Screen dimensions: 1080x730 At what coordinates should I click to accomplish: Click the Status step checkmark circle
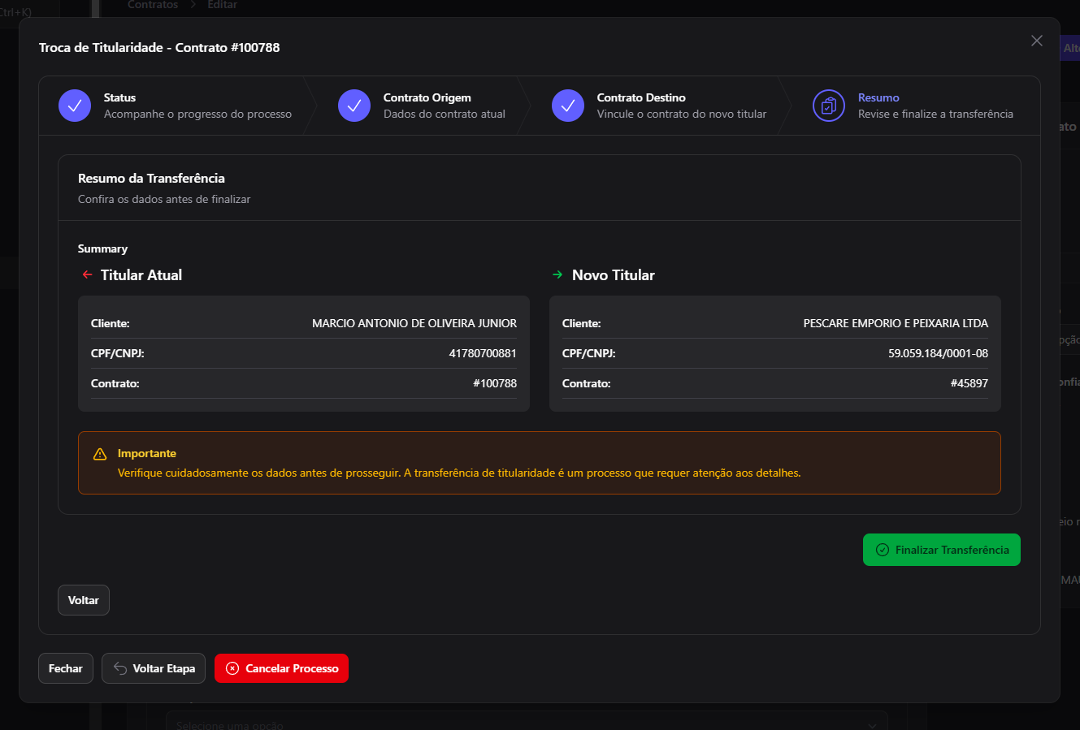click(x=75, y=106)
